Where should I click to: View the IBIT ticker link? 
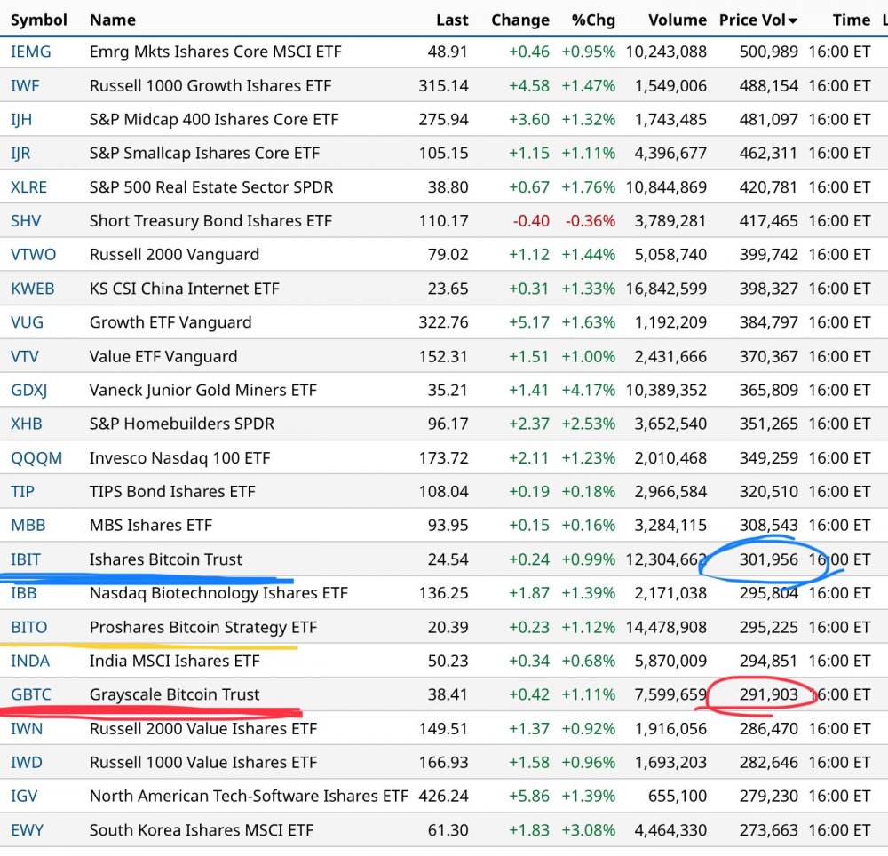coord(26,559)
